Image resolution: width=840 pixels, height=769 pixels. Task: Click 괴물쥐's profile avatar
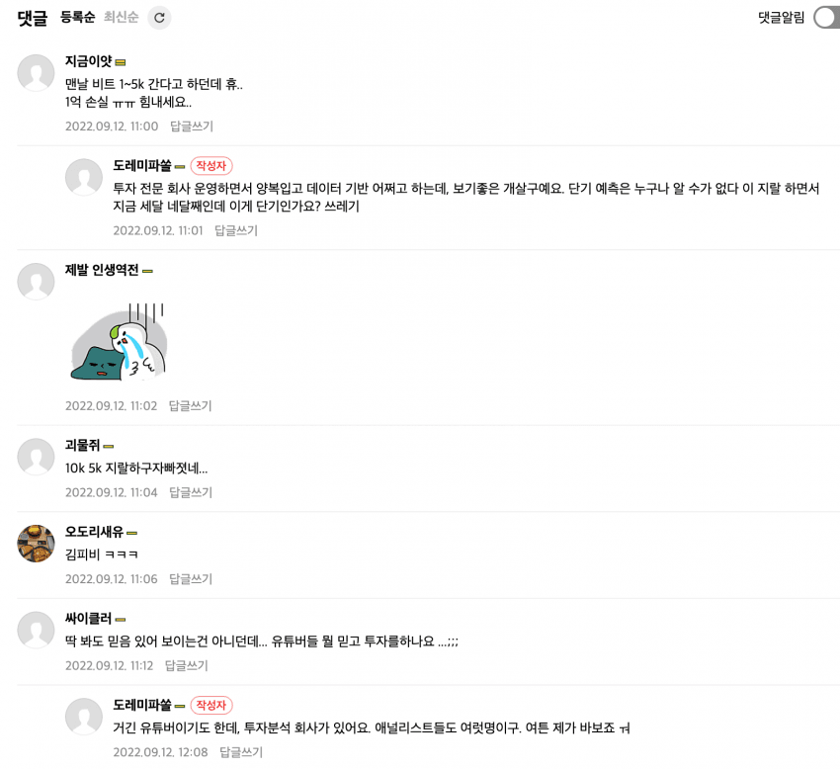36,457
